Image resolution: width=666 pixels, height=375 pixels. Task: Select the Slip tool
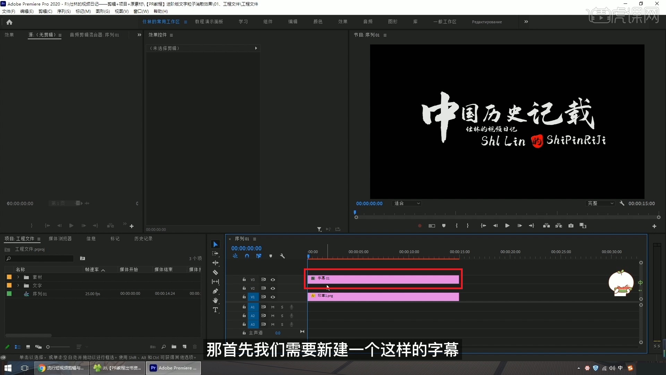click(x=215, y=282)
